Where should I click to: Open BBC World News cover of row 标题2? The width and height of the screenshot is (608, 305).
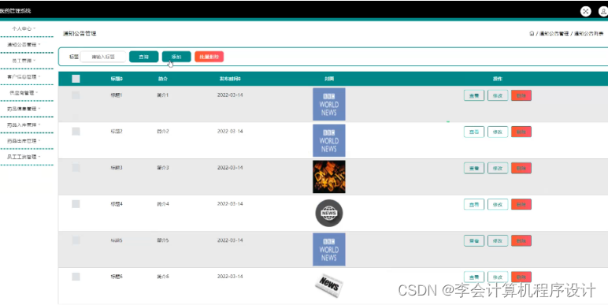click(x=329, y=140)
